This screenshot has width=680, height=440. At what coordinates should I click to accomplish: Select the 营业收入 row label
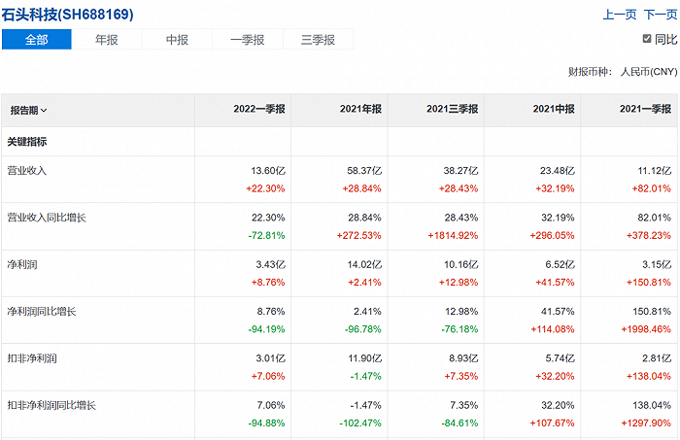27,170
